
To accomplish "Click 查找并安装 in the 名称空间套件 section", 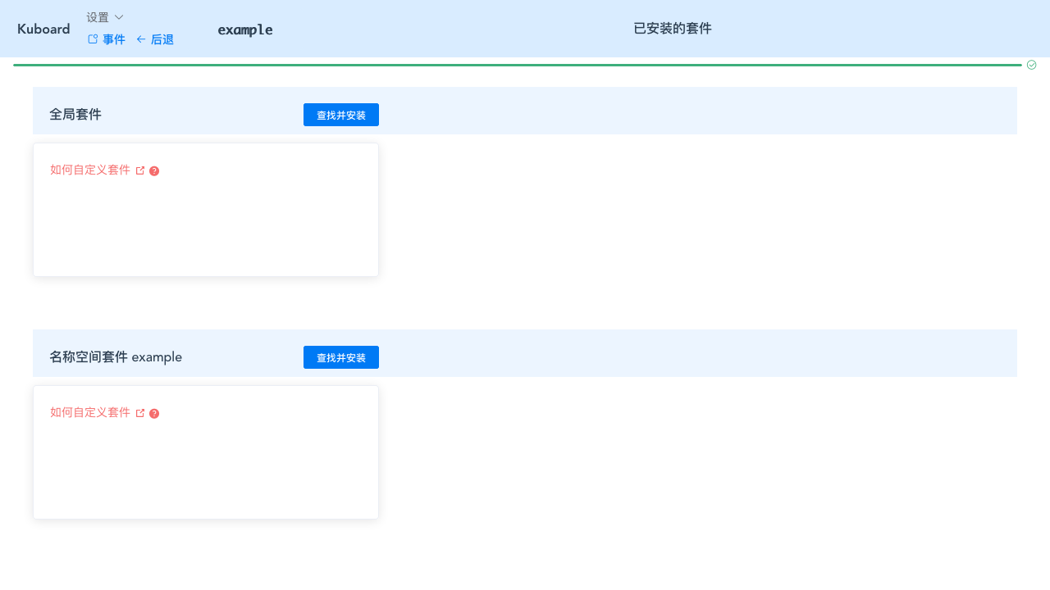I will (x=341, y=357).
